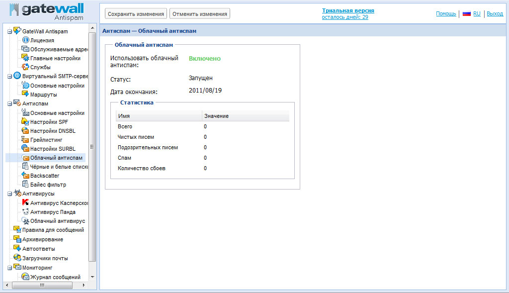Viewport: 509px width, 293px height.
Task: Click the Антивирус Касперского icon
Action: click(x=25, y=202)
